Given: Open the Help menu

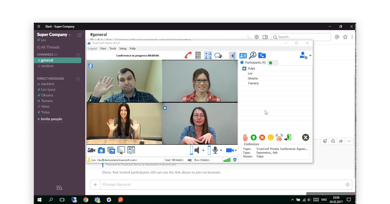Looking at the screenshot, I should click(x=133, y=48).
